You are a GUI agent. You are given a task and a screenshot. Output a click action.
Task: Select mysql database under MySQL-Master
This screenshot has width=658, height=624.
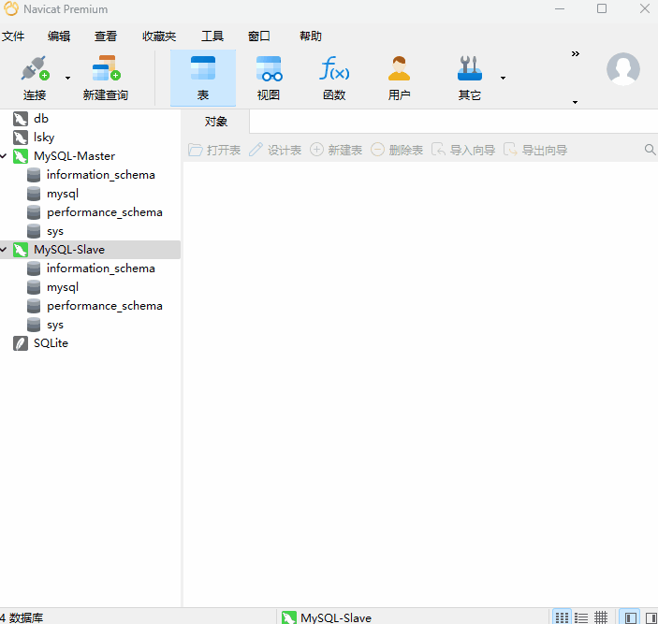click(x=63, y=194)
